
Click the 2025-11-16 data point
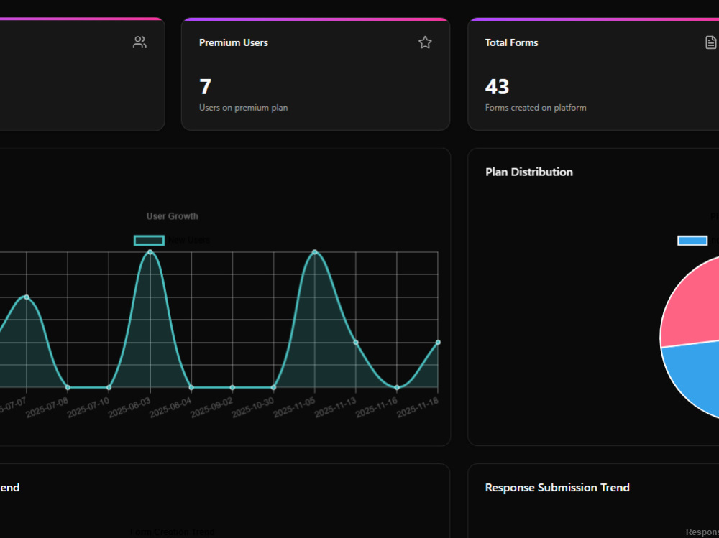(397, 387)
